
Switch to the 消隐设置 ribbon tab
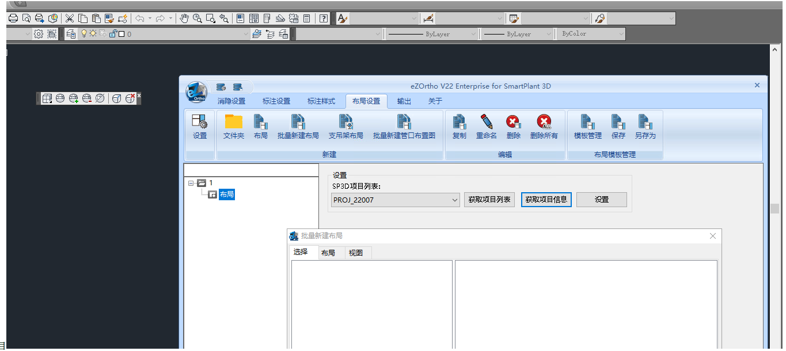coord(231,101)
